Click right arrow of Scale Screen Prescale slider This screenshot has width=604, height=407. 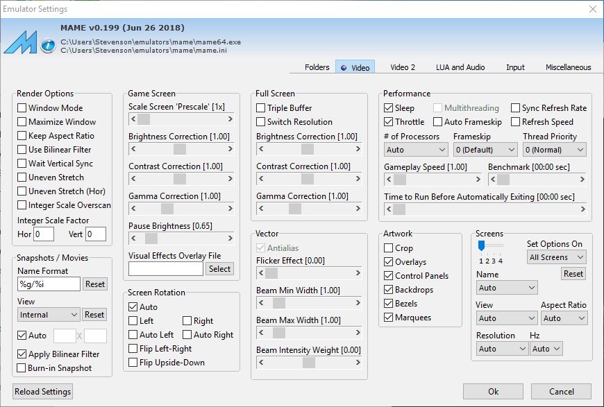click(x=230, y=119)
